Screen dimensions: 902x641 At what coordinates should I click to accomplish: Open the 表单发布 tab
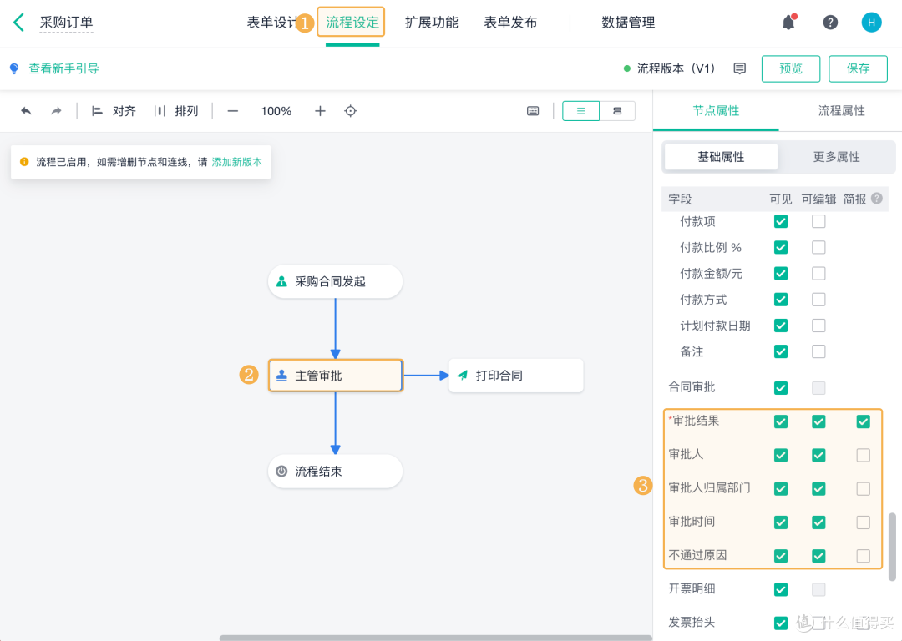tap(510, 23)
